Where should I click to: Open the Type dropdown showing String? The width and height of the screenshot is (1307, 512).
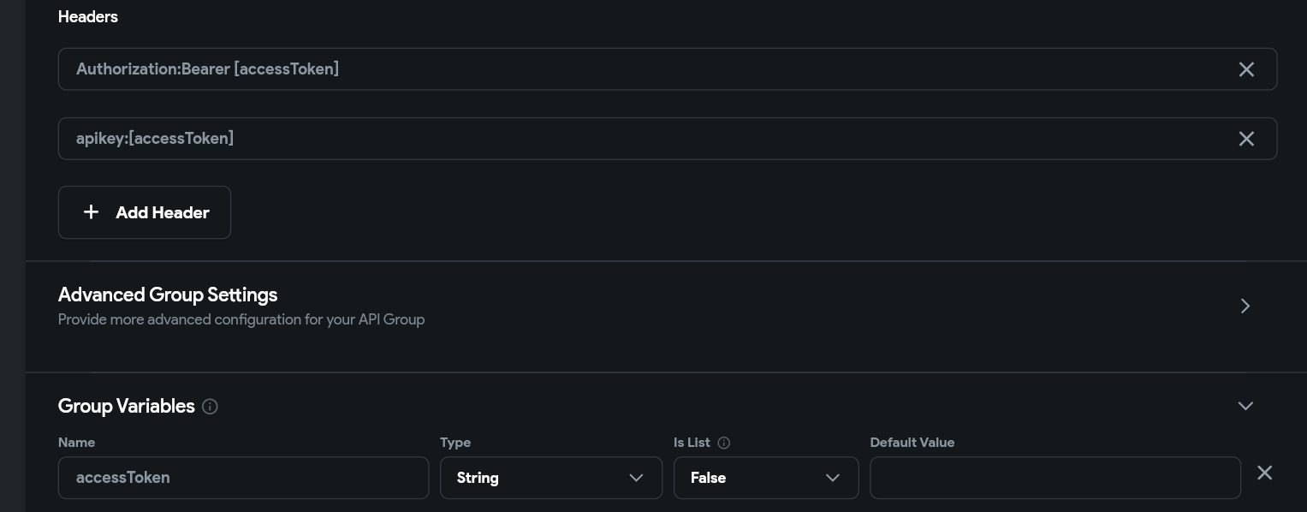click(551, 478)
